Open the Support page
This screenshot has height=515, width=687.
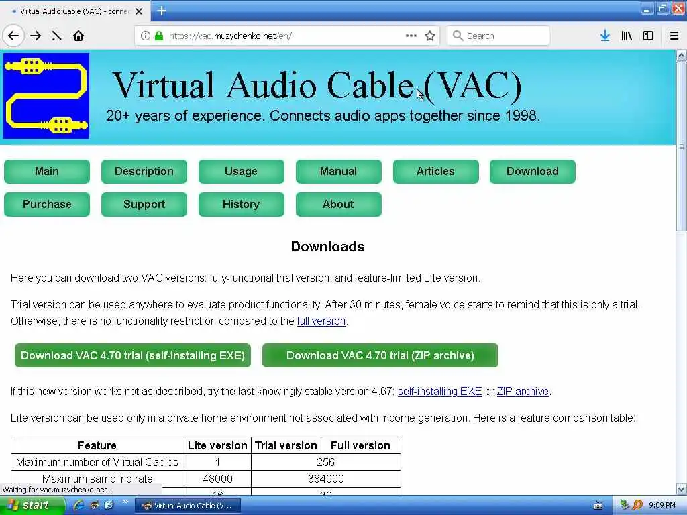pos(144,204)
